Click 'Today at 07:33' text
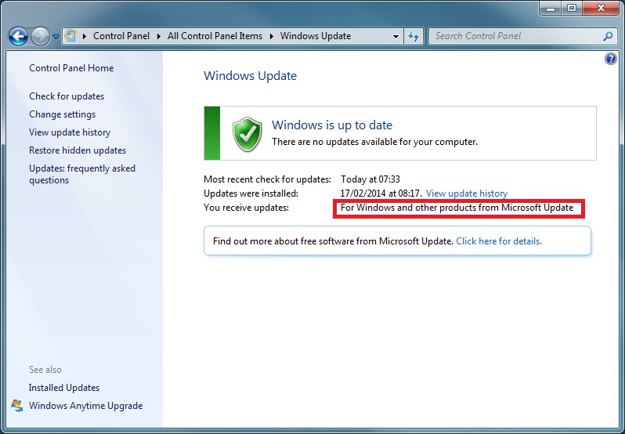Image resolution: width=625 pixels, height=434 pixels. (370, 179)
